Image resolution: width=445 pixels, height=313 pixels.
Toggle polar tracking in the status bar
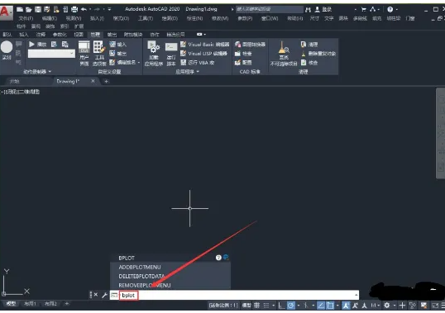[290, 306]
